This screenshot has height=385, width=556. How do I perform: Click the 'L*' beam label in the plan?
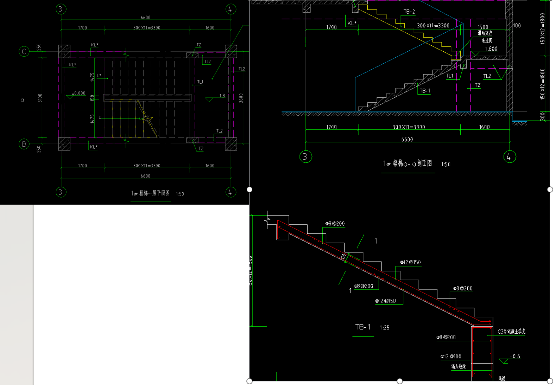coord(99,76)
